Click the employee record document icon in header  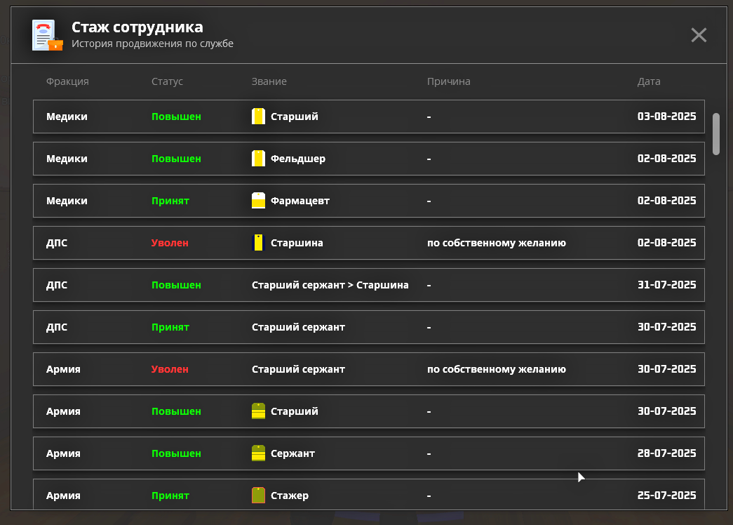(x=47, y=35)
